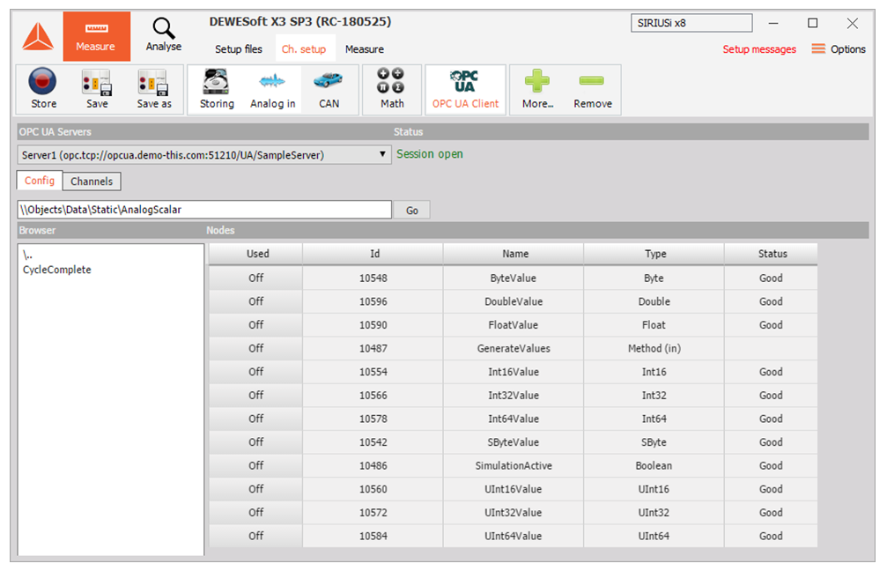Open the Analog in module
This screenshot has width=887, height=571.
coord(273,89)
